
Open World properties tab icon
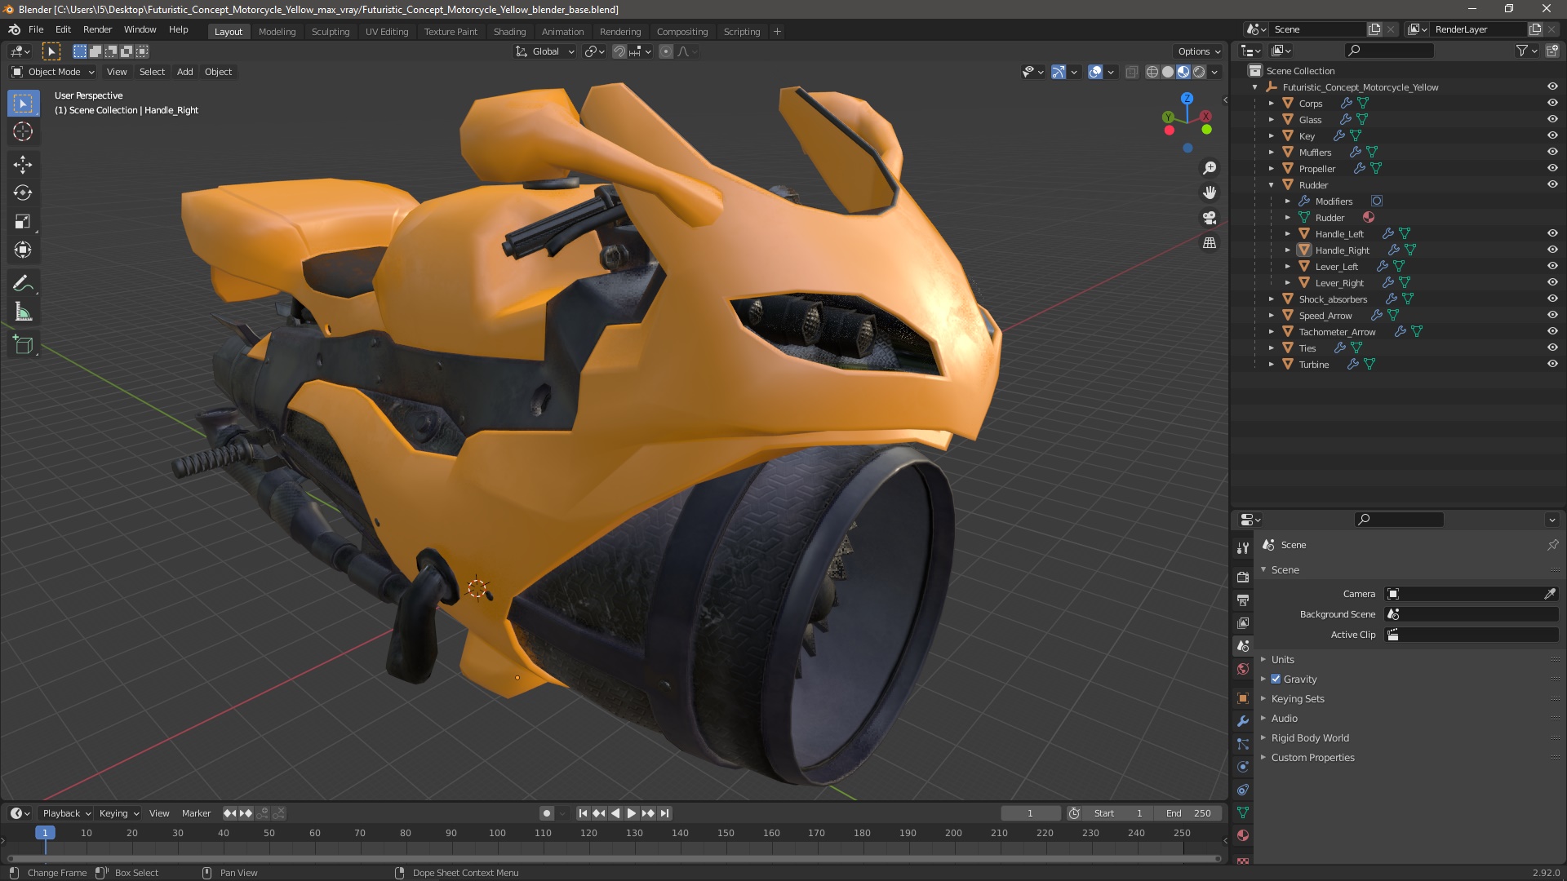coord(1243,669)
